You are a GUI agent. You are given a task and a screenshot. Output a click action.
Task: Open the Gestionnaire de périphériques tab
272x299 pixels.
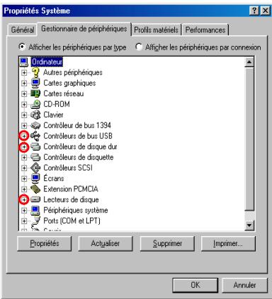tap(84, 29)
